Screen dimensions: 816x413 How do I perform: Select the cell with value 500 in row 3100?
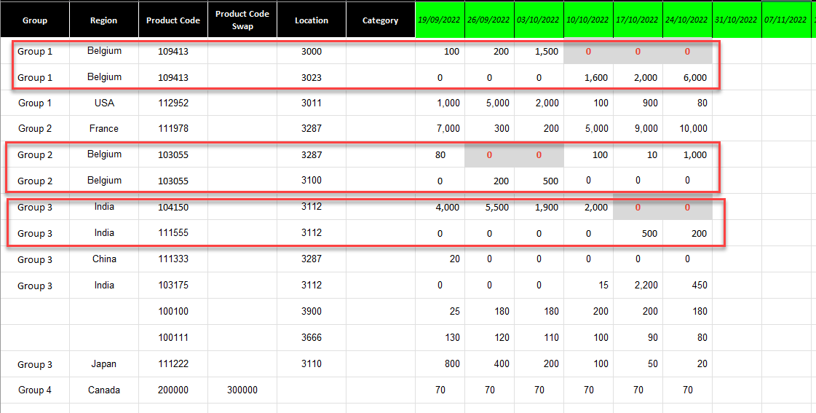539,180
